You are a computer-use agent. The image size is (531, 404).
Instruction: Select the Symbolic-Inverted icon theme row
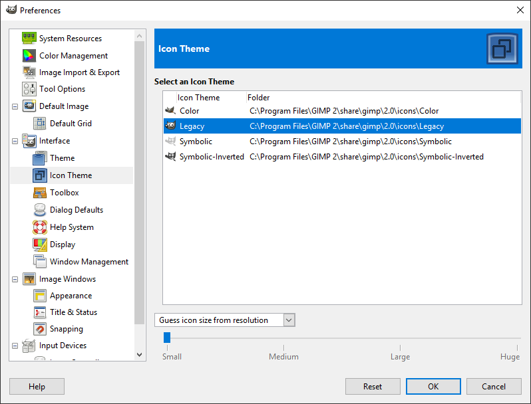[x=342, y=157]
